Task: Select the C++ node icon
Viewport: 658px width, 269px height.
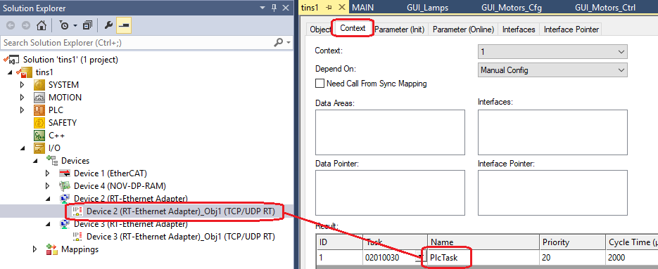Action: tap(39, 136)
